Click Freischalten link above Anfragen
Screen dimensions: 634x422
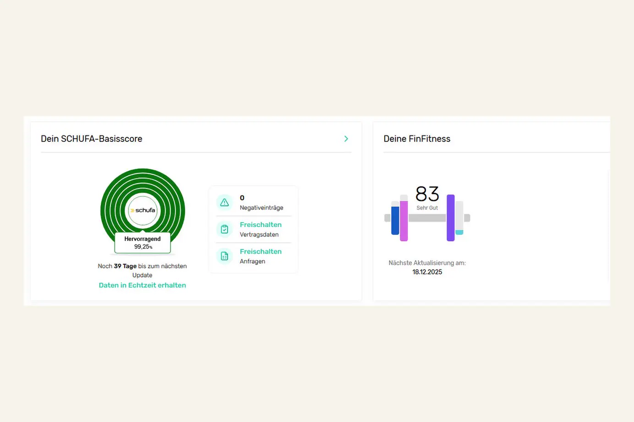(x=261, y=252)
